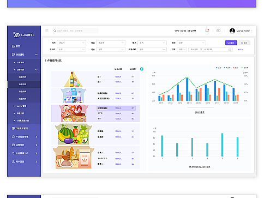Open the small dropdown left of the date range
This screenshot has height=198, width=264.
point(182,50)
